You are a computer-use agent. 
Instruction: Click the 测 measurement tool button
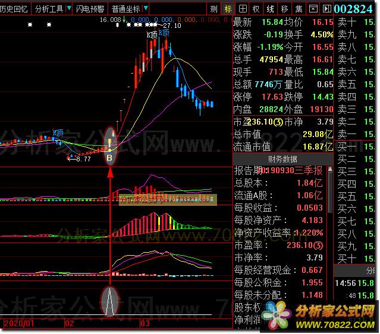click(214, 9)
